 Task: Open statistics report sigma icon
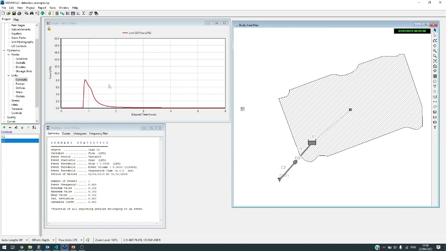tap(84, 13)
